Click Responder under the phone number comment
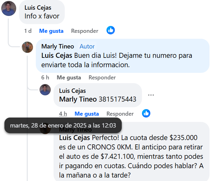 tap(120, 114)
